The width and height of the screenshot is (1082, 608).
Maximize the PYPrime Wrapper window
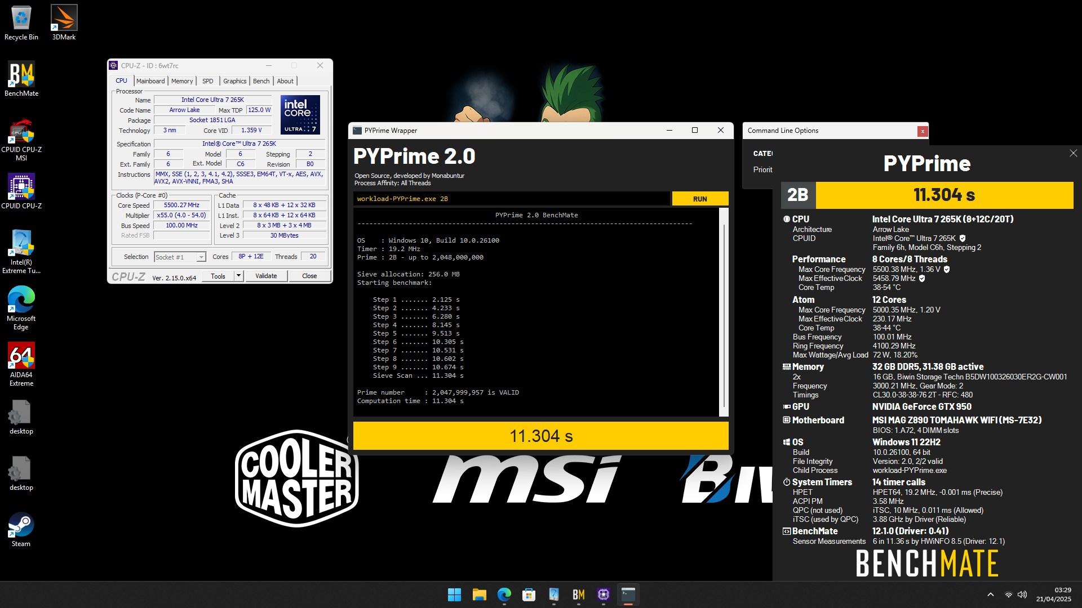pyautogui.click(x=695, y=131)
